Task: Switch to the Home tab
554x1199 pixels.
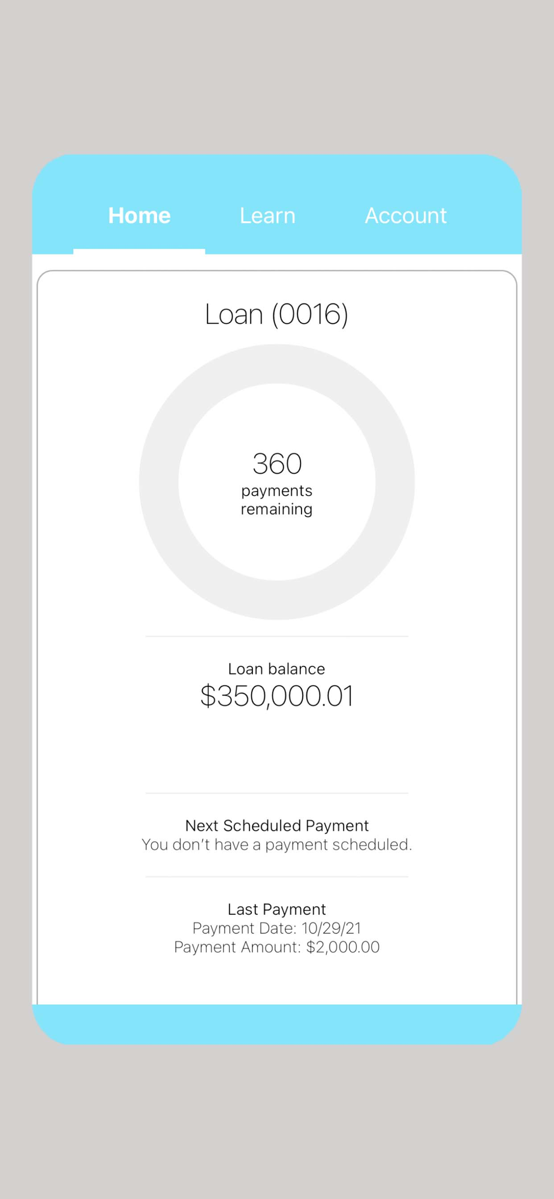Action: pyautogui.click(x=139, y=215)
